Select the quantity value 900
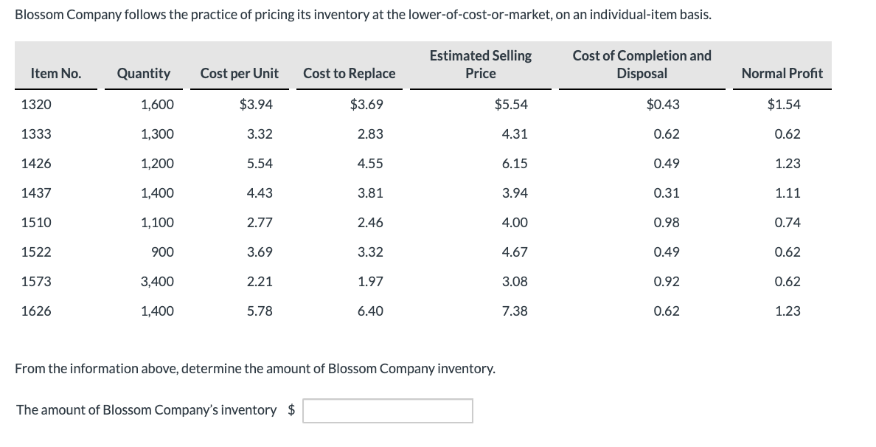Screen dimensions: 876x447 [x=162, y=252]
